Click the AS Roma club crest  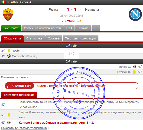tap(8, 14)
